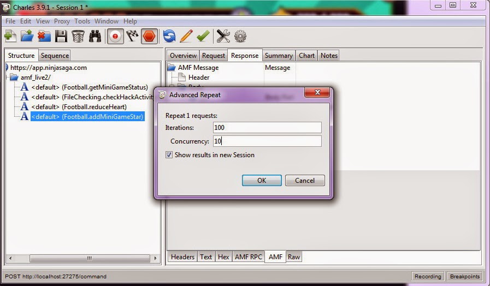
Task: Click the Message value cell in the response table
Action: coord(278,68)
